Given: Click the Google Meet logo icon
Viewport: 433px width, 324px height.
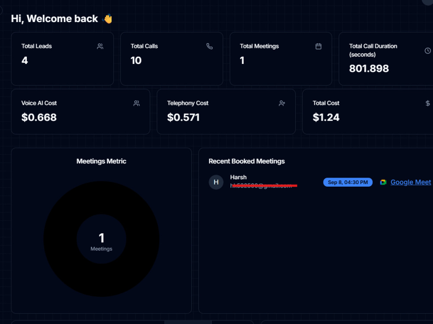Looking at the screenshot, I should (x=383, y=182).
